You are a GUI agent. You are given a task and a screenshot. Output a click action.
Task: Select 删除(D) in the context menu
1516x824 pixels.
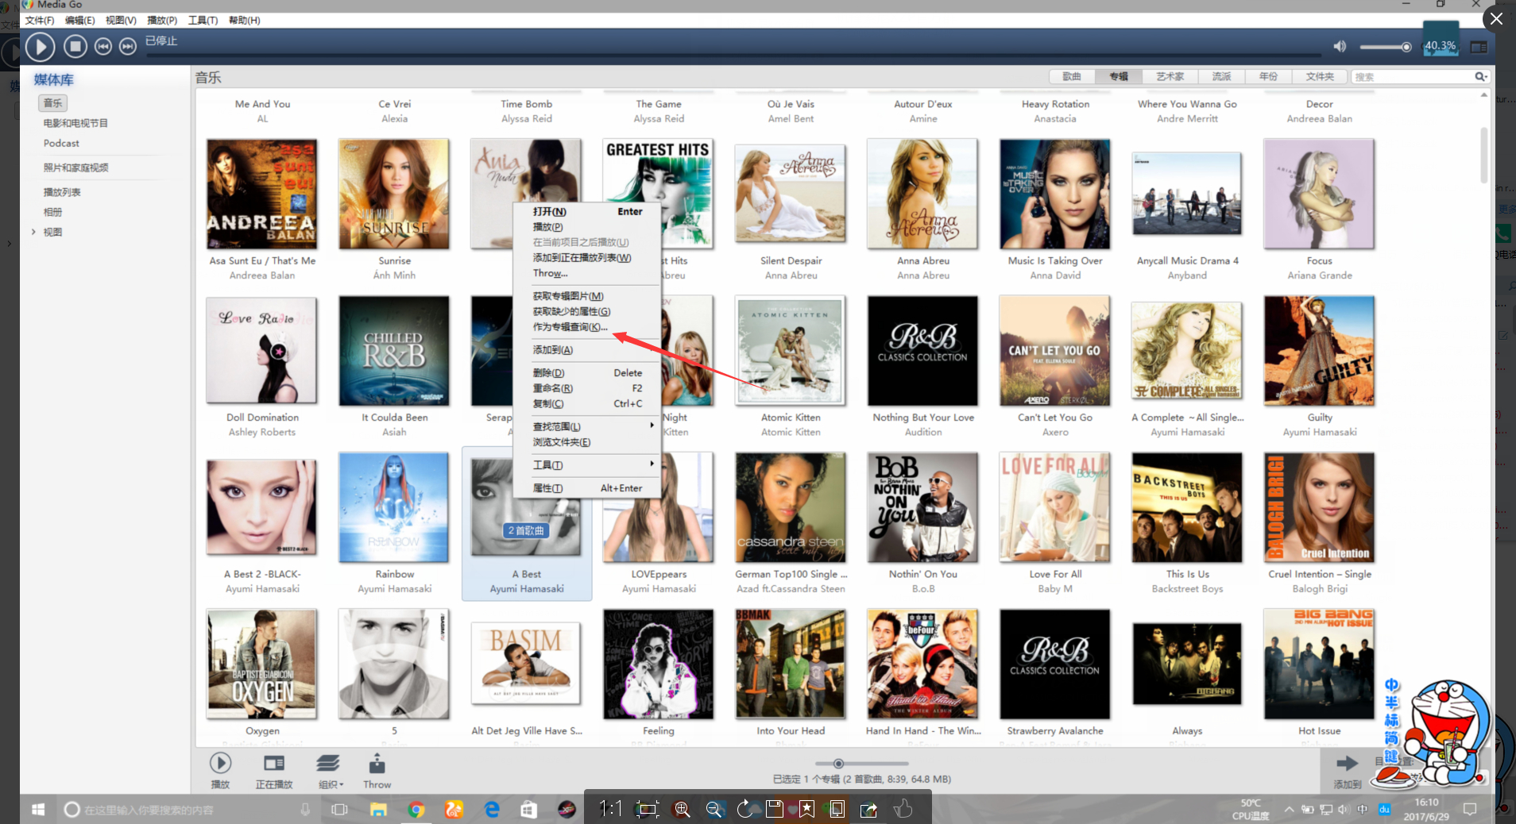click(x=587, y=373)
